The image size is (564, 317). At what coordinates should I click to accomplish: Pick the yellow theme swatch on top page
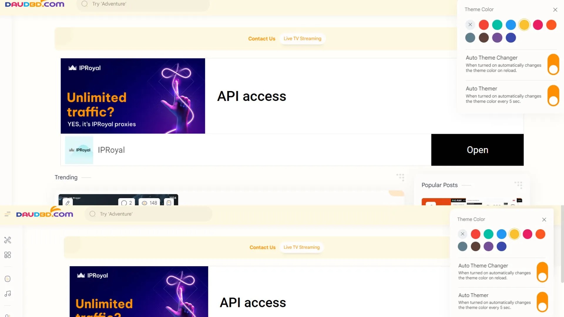524,25
